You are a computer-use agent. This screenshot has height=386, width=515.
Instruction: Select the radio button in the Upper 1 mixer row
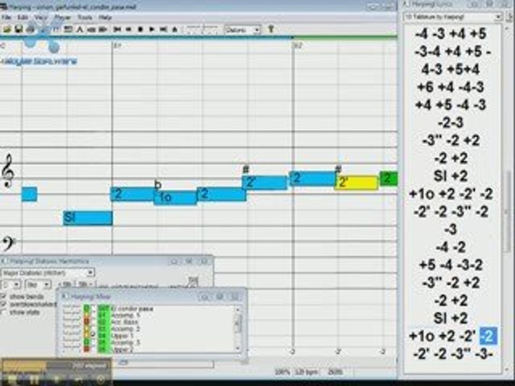click(93, 335)
